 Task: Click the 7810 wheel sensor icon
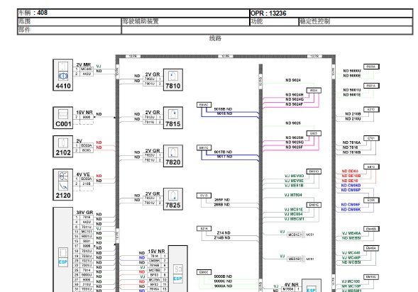[173, 79]
